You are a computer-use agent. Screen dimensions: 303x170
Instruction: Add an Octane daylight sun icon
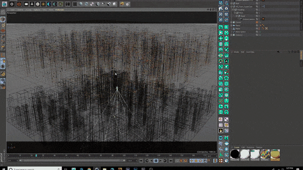point(43,4)
